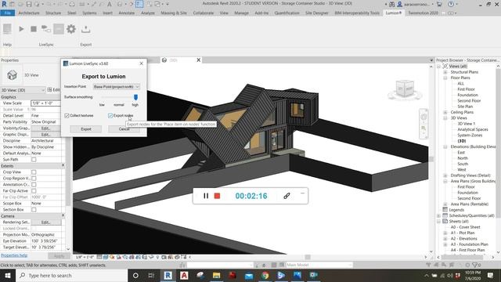Expand the Ceiling Plans tree node
This screenshot has height=282, width=501.
445,112
